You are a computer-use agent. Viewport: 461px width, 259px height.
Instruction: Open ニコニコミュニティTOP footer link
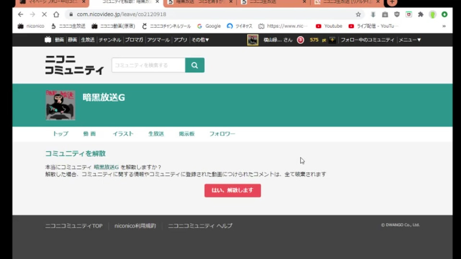[74, 226]
